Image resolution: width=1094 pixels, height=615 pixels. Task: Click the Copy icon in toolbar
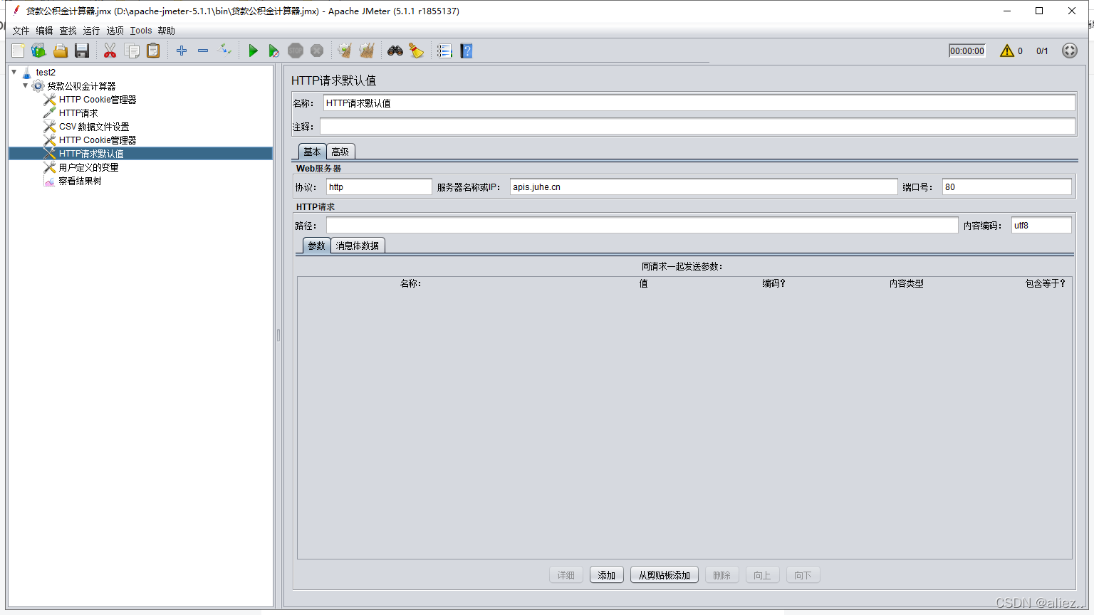pos(132,51)
